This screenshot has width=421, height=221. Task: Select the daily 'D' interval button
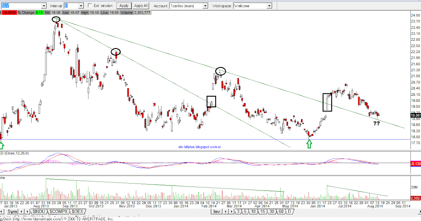[290, 212]
